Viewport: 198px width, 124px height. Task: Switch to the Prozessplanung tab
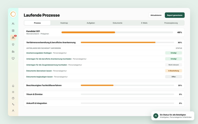(x=171, y=23)
